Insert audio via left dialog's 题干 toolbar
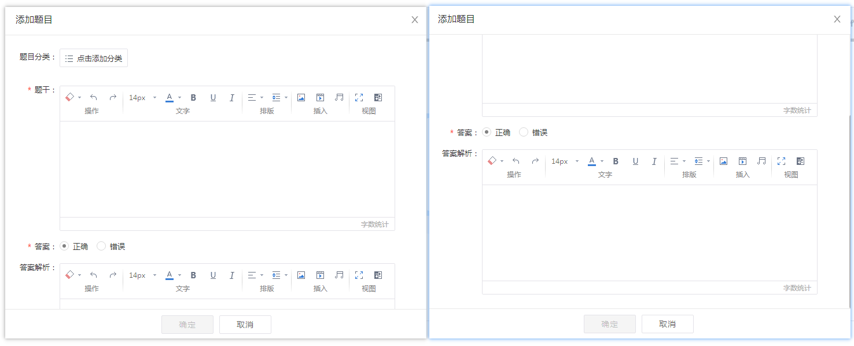This screenshot has height=346, width=854. 339,97
